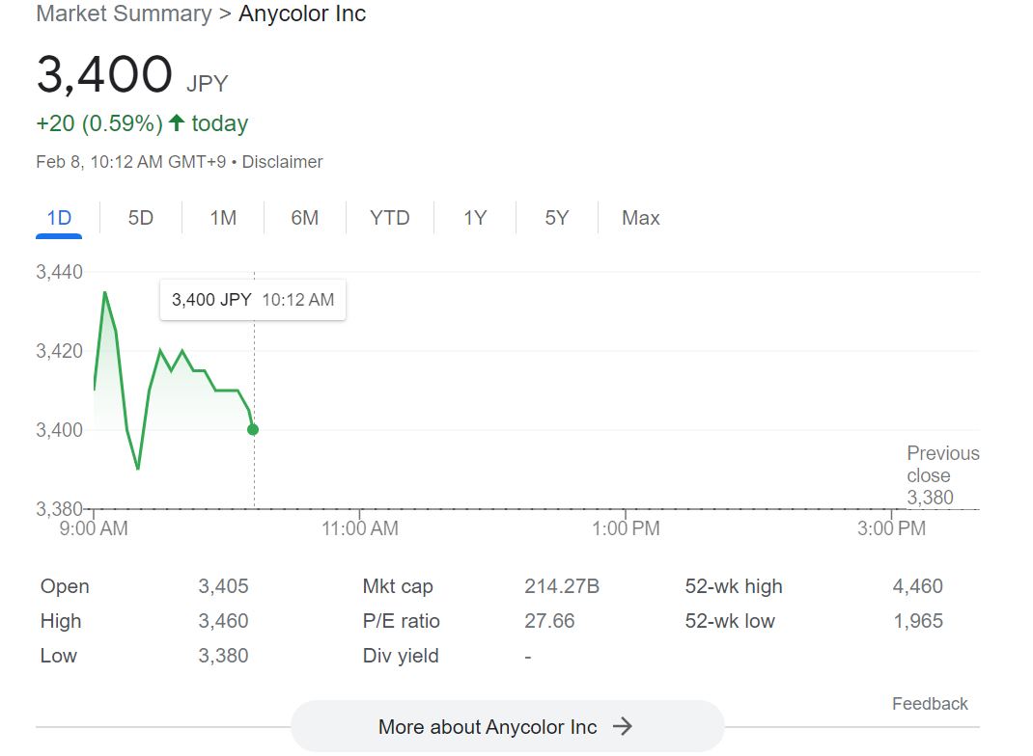This screenshot has width=1033, height=756.
Task: Click the 52-wk high value 4,460
Action: click(x=918, y=586)
